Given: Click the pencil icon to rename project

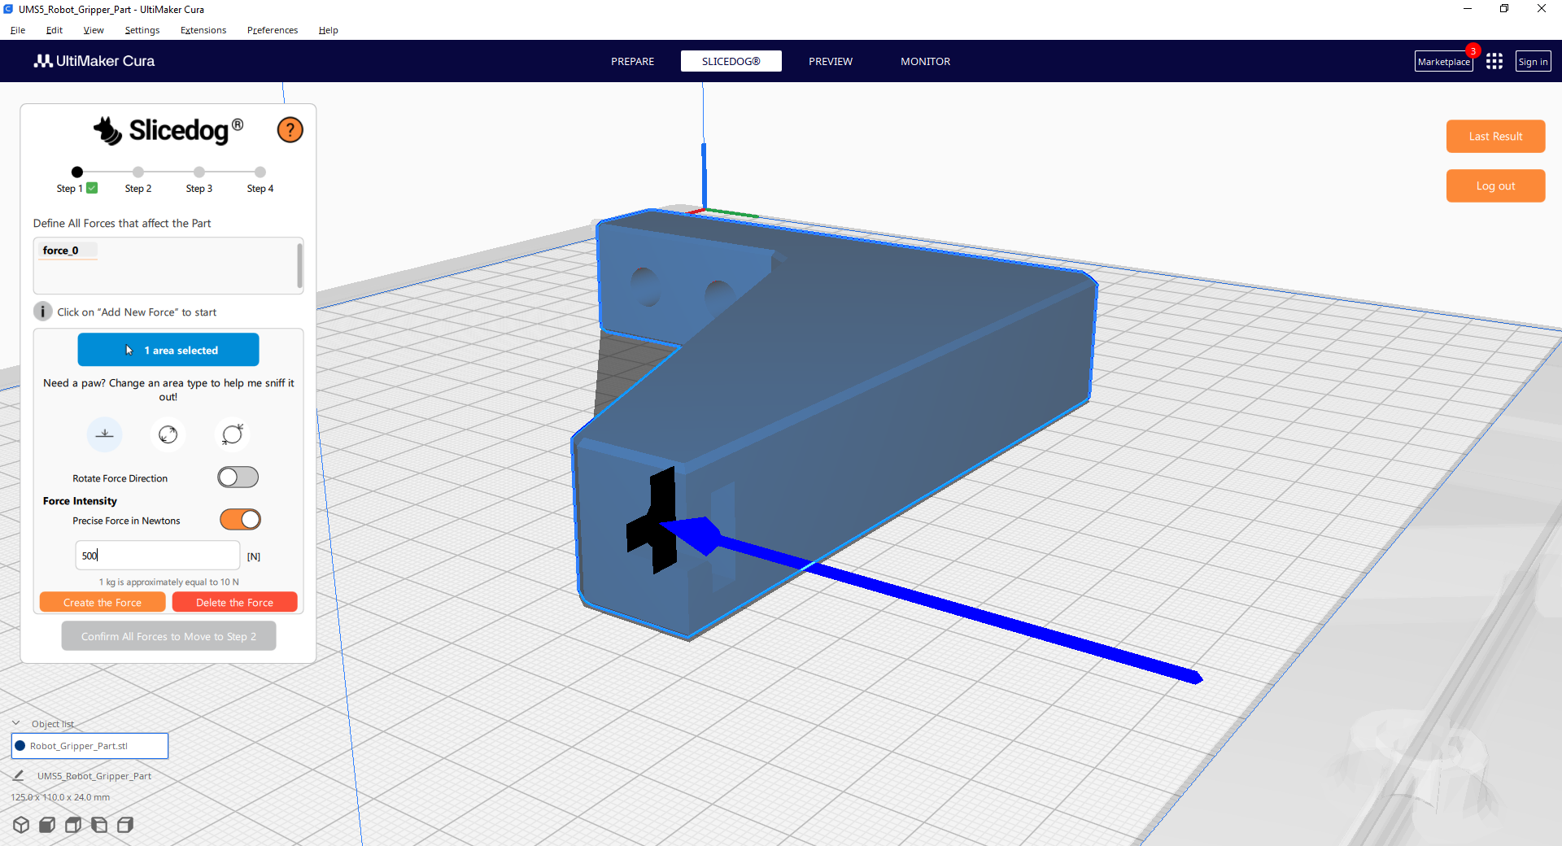Looking at the screenshot, I should pyautogui.click(x=19, y=776).
